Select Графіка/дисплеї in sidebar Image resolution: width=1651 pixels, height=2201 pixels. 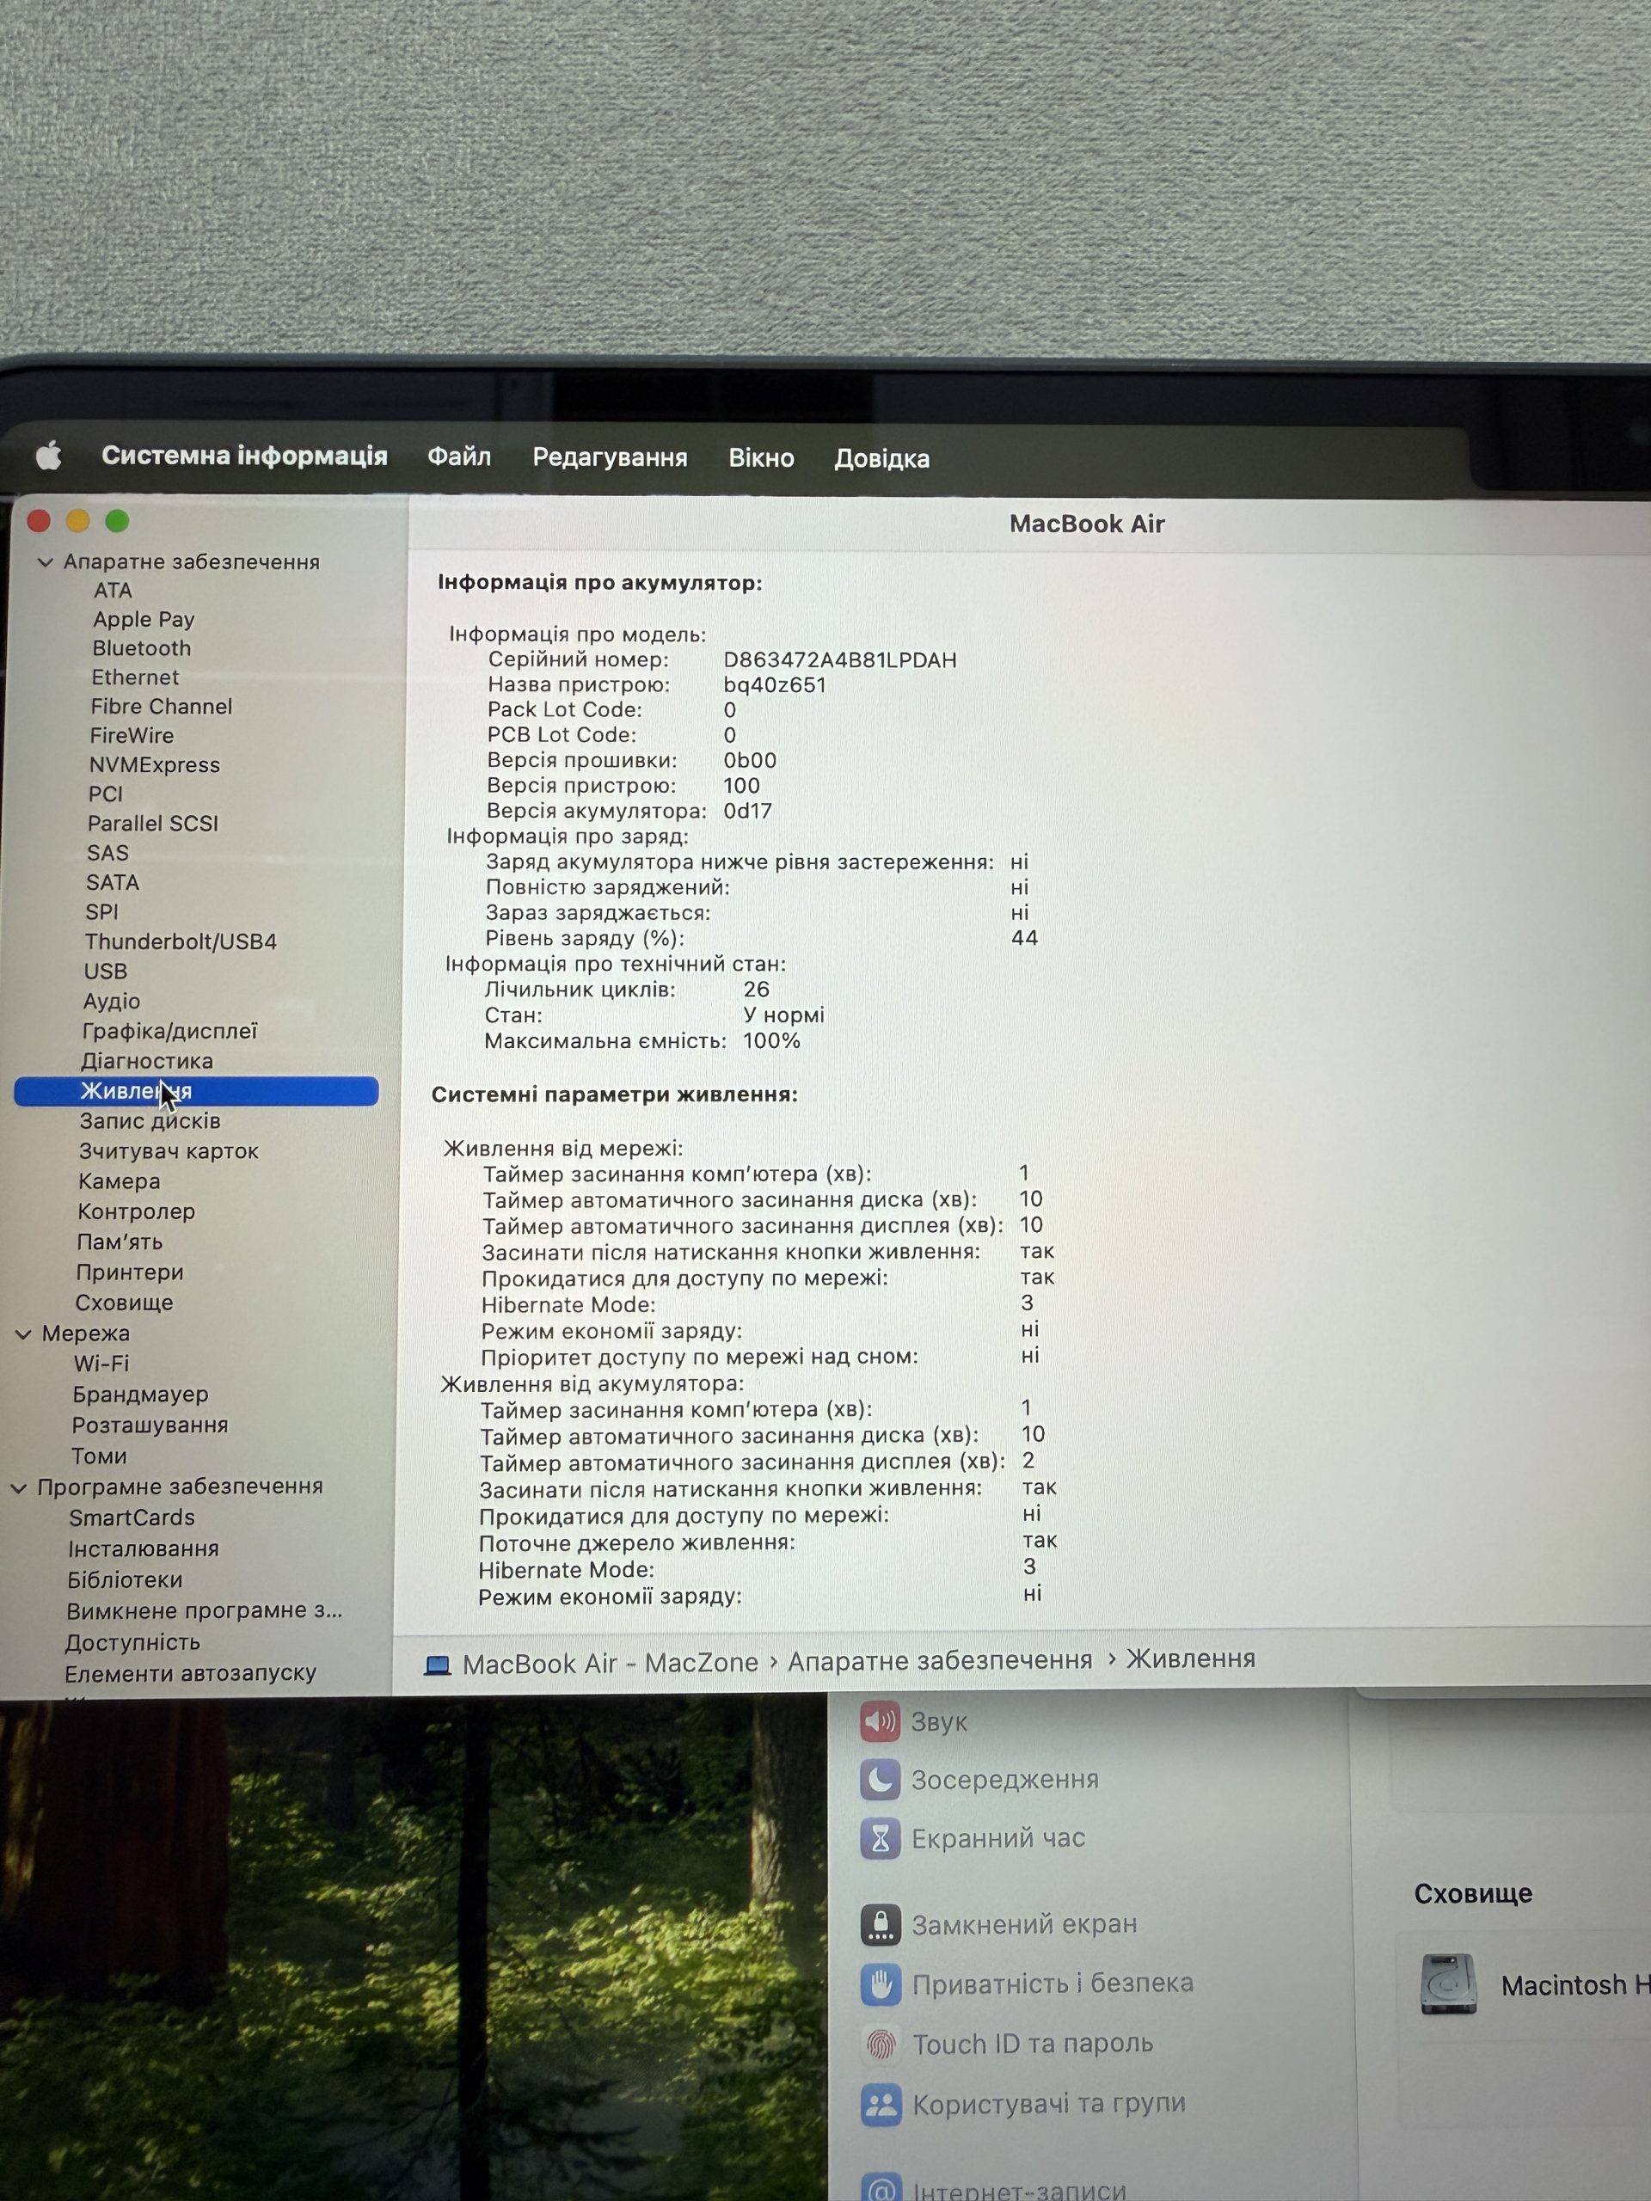click(x=169, y=1031)
